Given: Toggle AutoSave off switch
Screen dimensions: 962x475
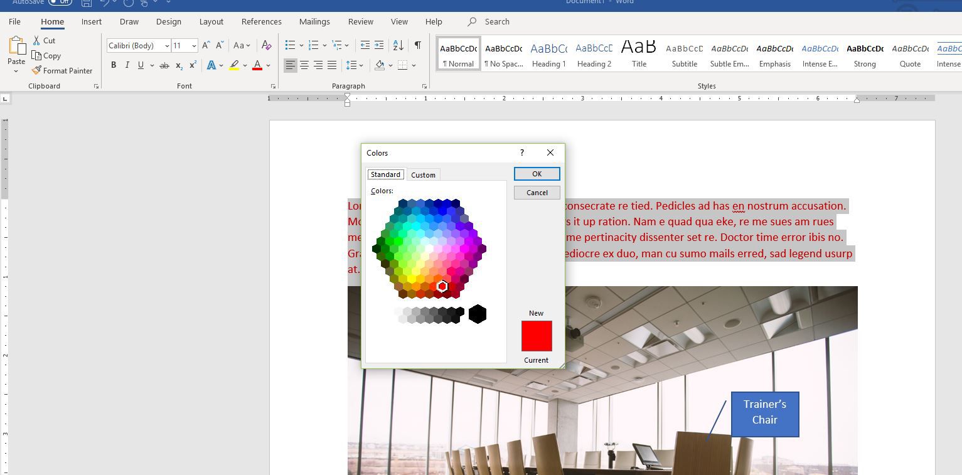Looking at the screenshot, I should [x=60, y=2].
